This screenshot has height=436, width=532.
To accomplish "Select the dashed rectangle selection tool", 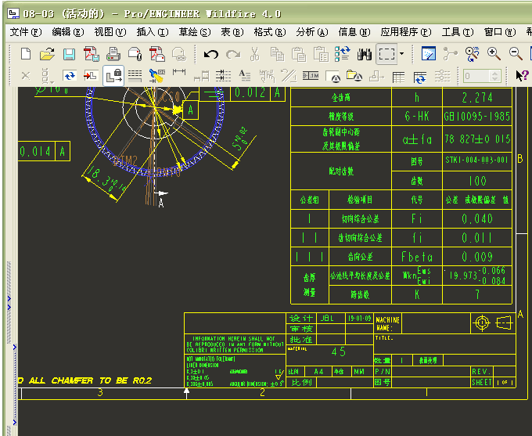I will point(386,54).
